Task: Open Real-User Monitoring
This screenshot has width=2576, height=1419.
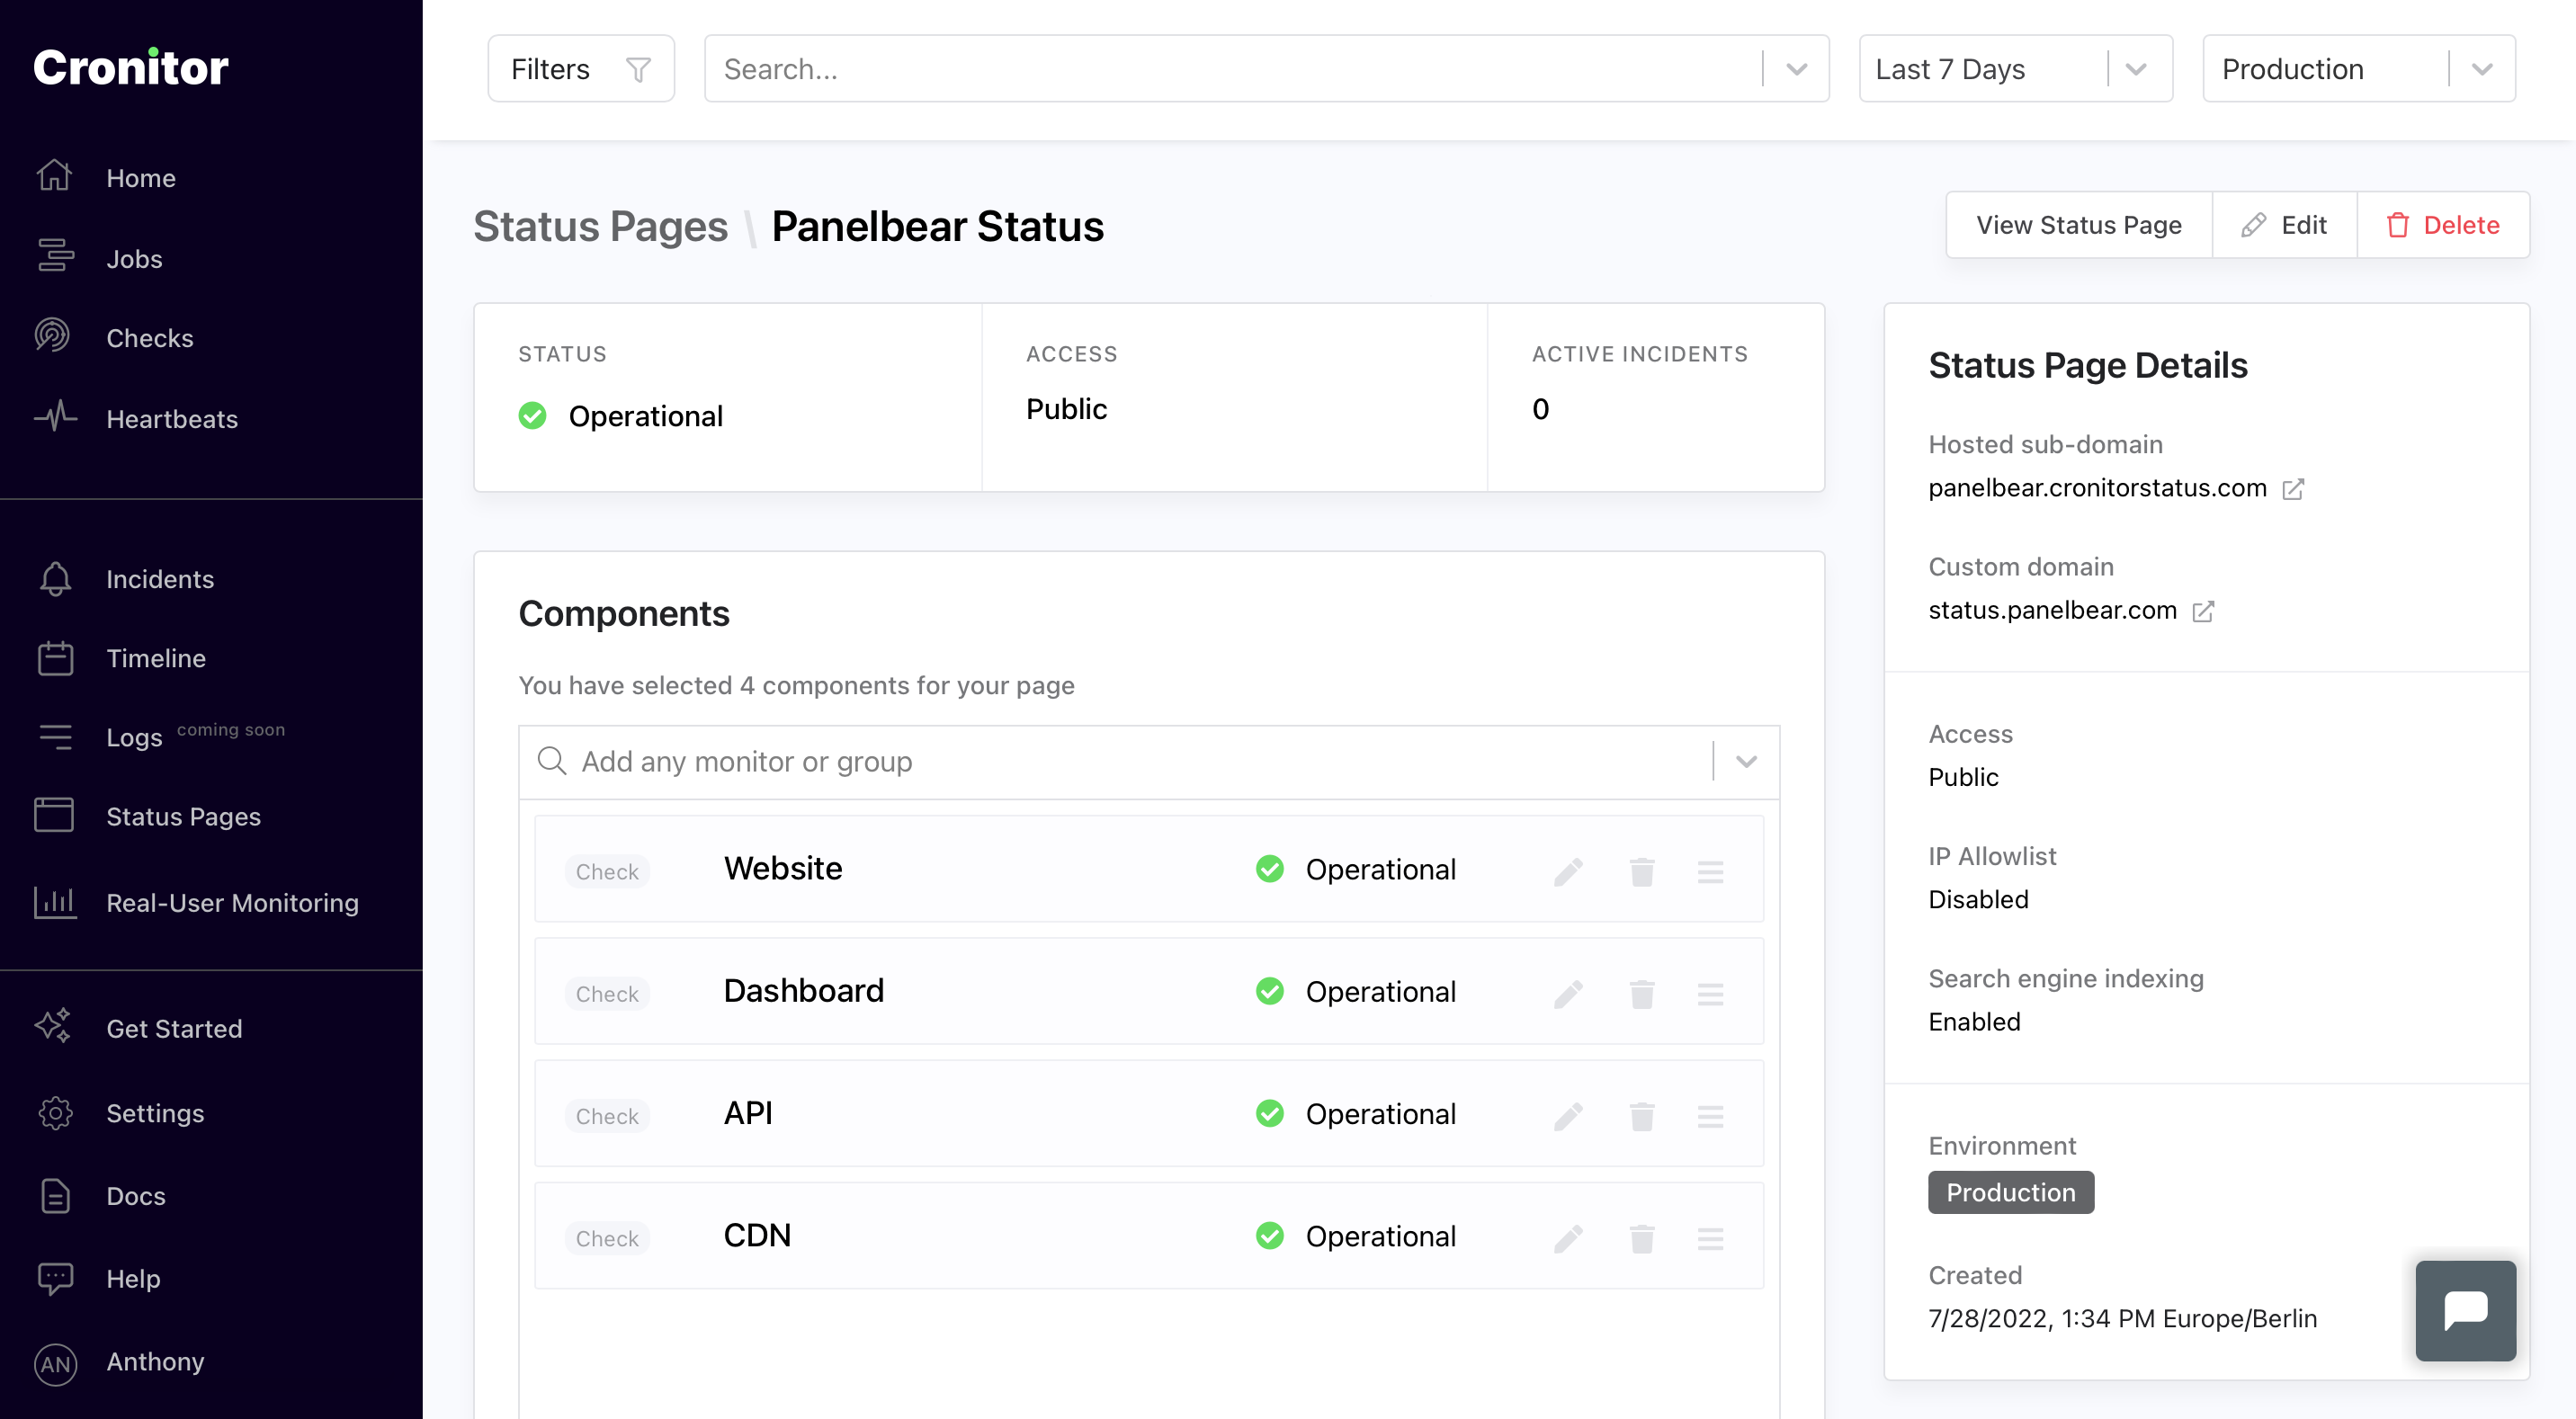Action: (x=232, y=902)
